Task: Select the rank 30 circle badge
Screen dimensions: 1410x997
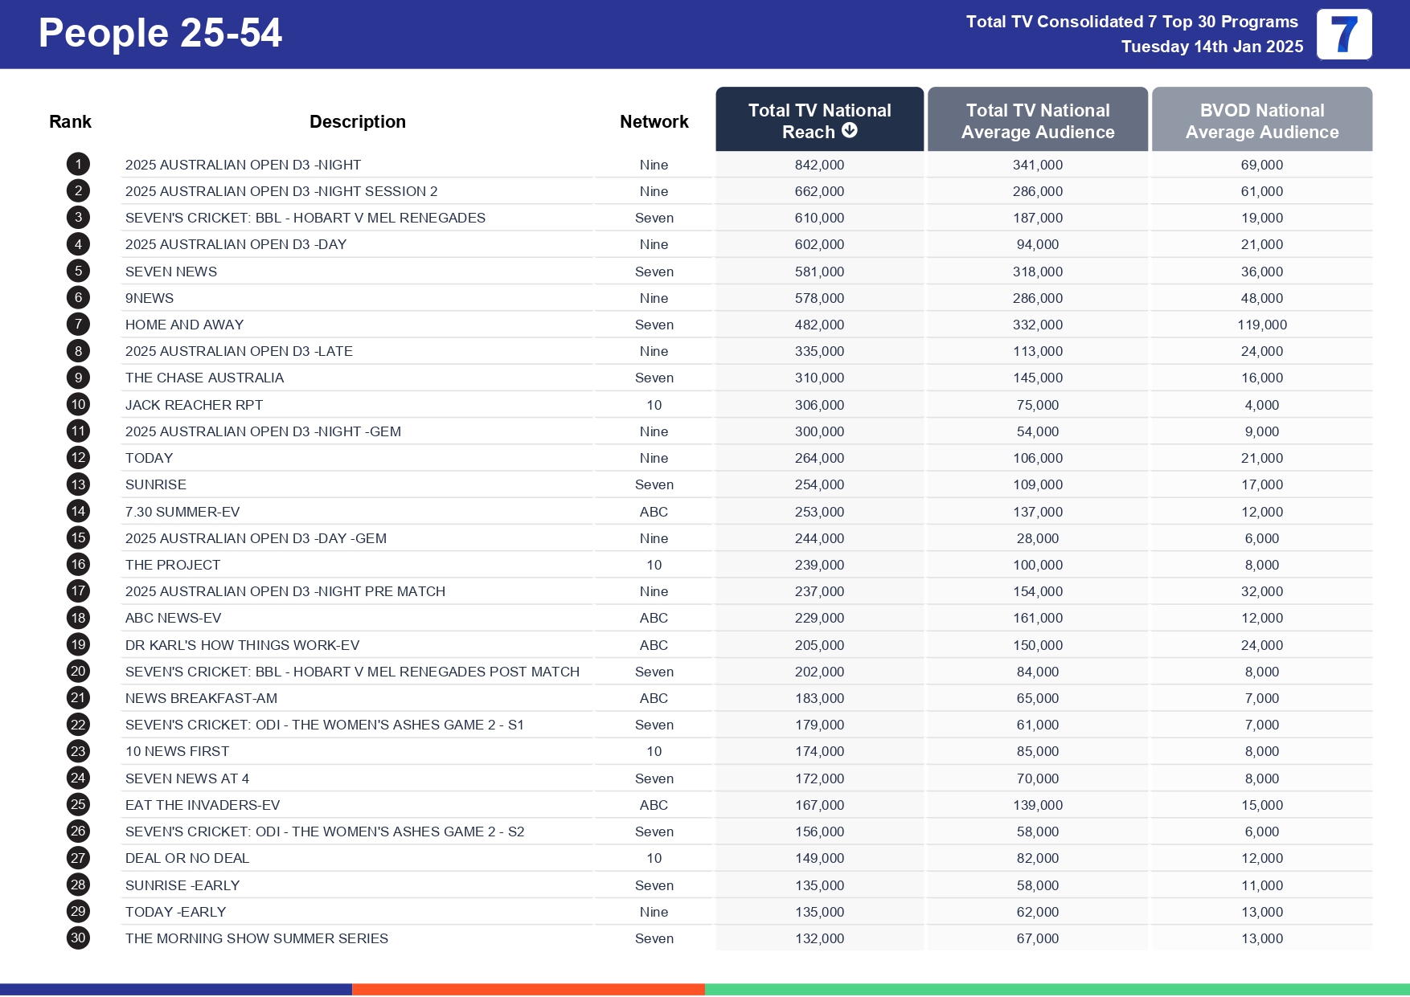Action: click(77, 938)
